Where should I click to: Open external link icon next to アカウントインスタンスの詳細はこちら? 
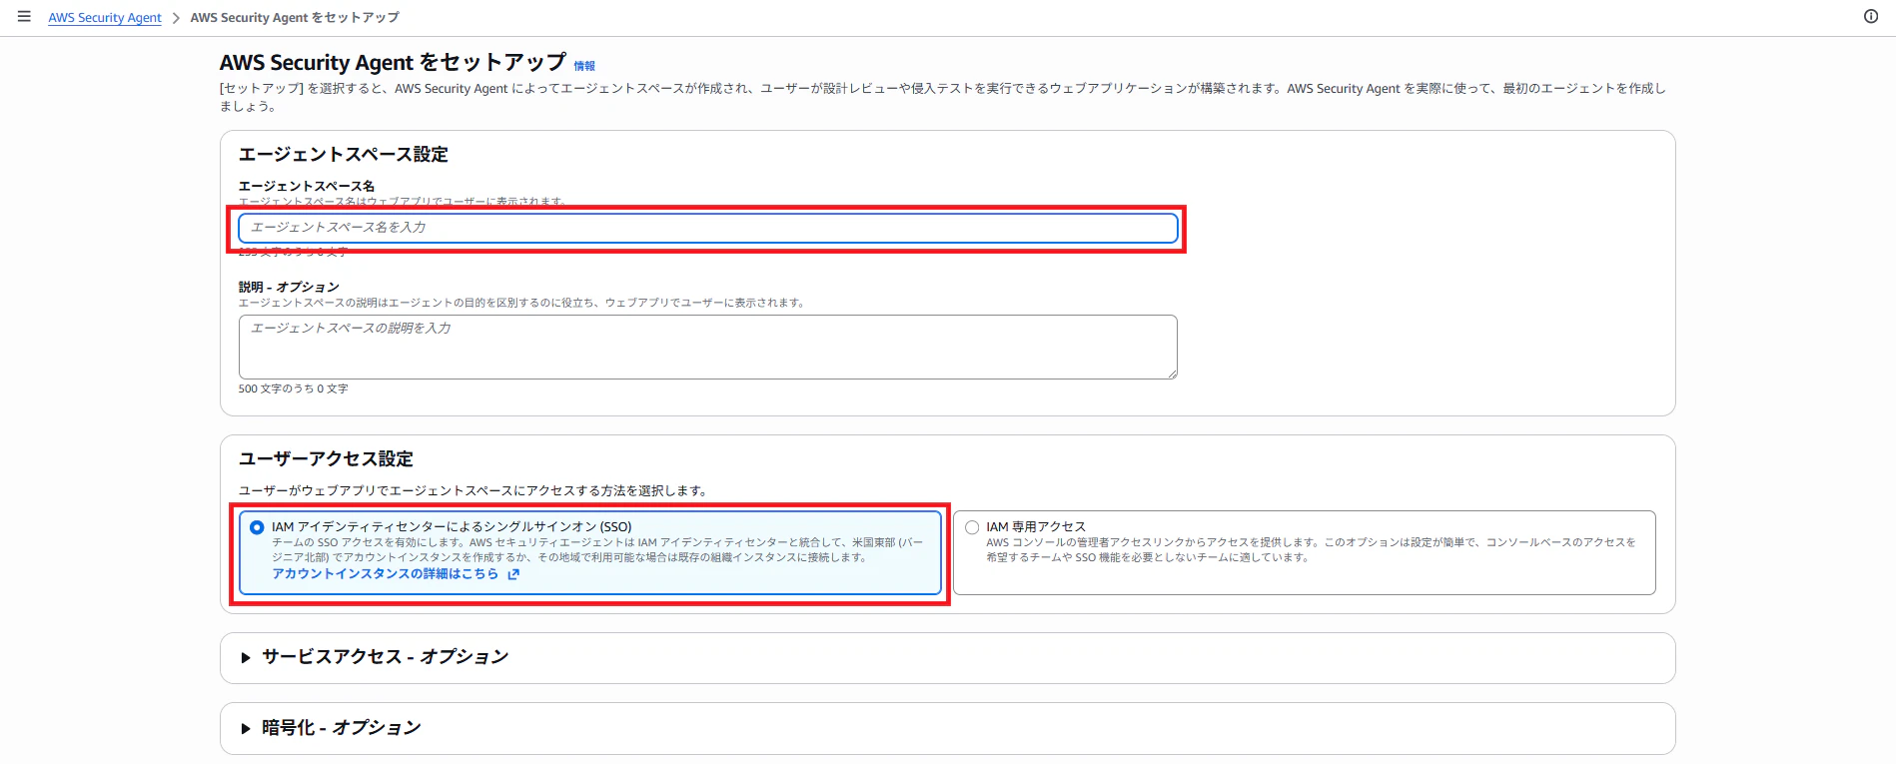(x=513, y=574)
